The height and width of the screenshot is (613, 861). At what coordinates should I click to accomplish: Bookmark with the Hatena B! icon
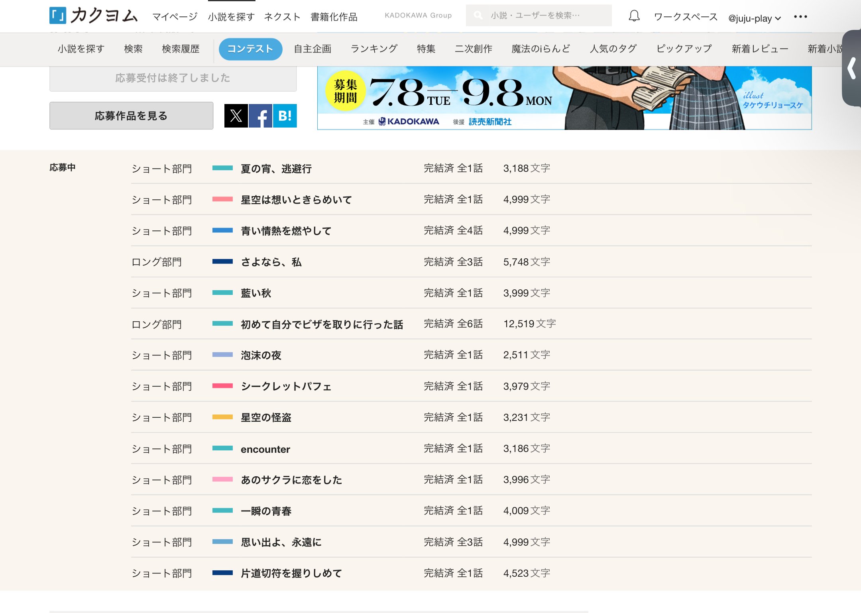tap(285, 116)
